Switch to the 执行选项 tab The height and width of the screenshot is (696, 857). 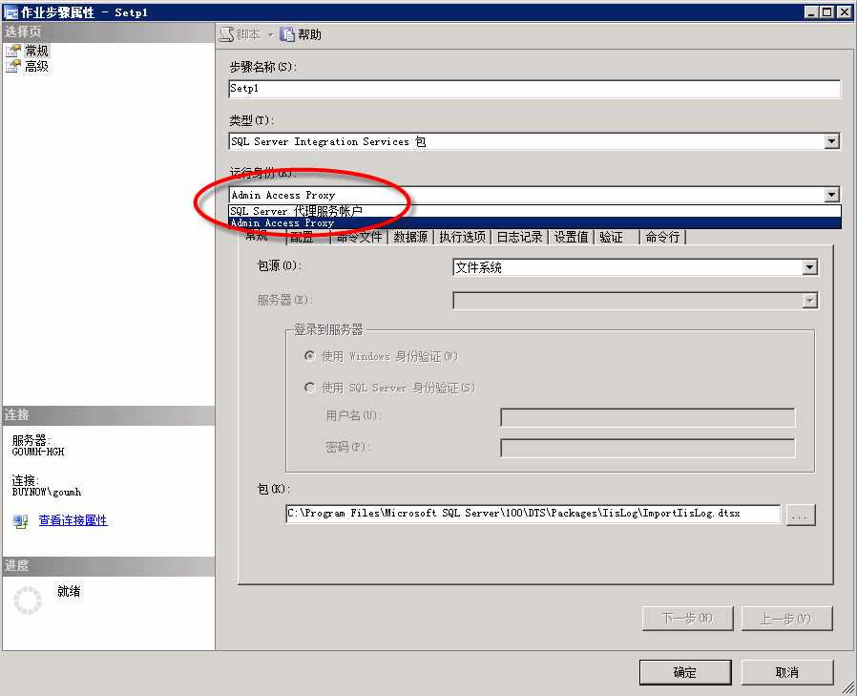pyautogui.click(x=463, y=237)
